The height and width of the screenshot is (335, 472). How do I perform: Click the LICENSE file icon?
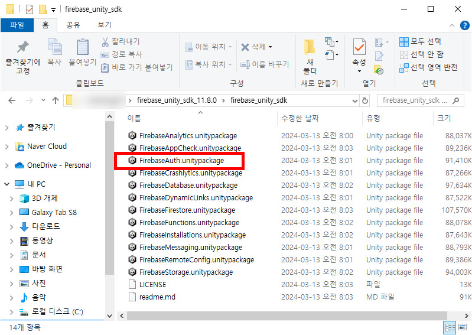point(132,284)
